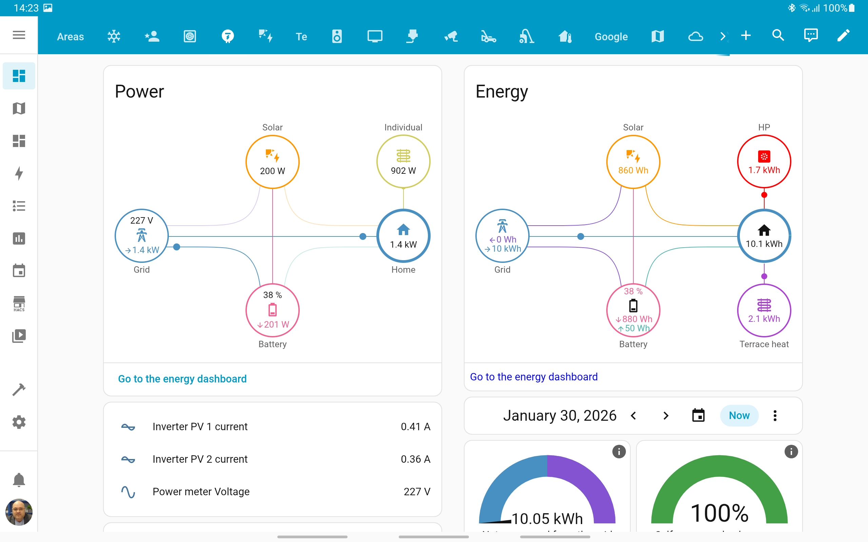This screenshot has width=868, height=542.
Task: Add a new card using the plus icon
Action: [x=746, y=36]
